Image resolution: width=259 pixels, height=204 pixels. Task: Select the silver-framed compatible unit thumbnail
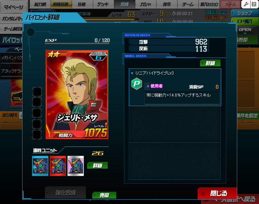coord(76,166)
